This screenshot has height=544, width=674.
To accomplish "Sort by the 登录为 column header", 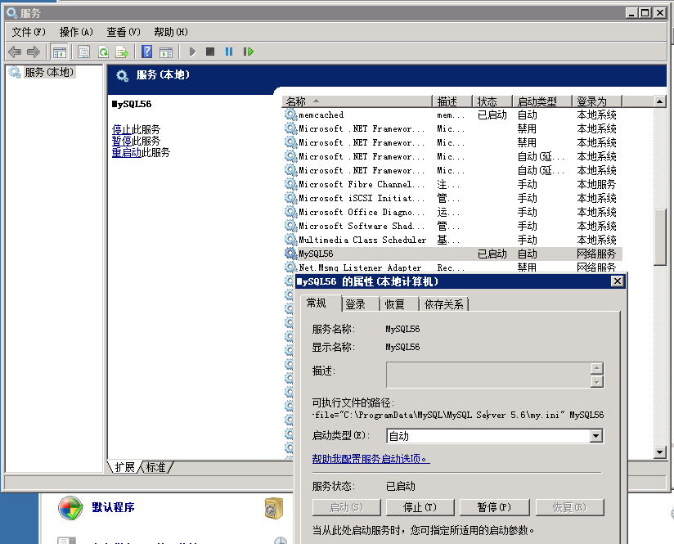I will pyautogui.click(x=597, y=101).
